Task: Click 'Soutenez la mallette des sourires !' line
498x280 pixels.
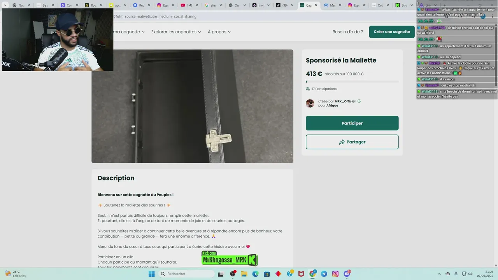Action: click(134, 205)
